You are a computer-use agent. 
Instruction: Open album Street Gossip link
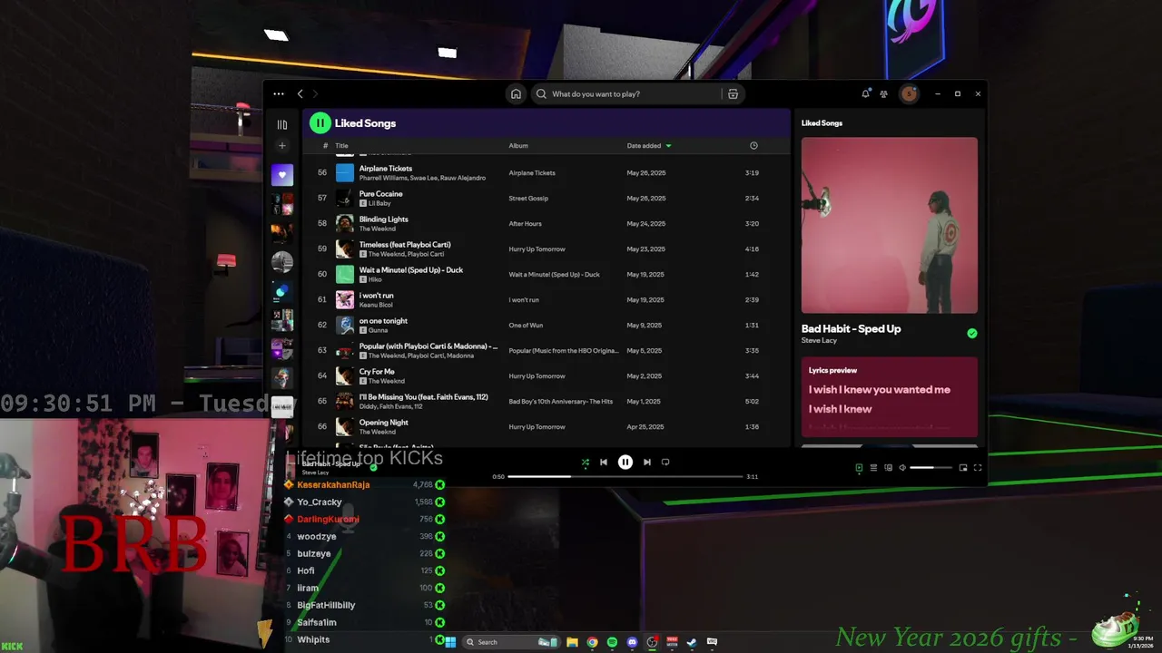tap(528, 198)
